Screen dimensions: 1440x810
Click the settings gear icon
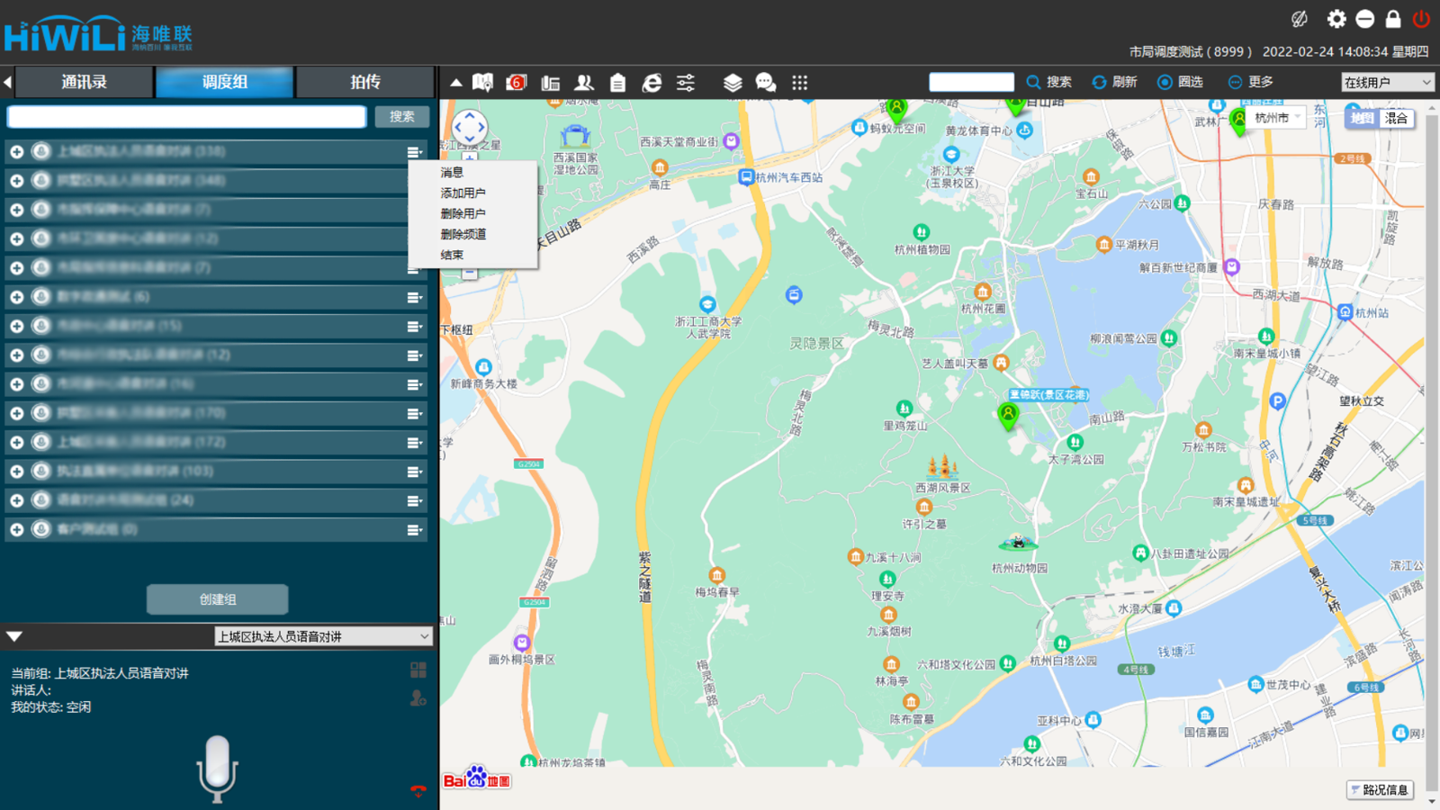coord(1336,19)
